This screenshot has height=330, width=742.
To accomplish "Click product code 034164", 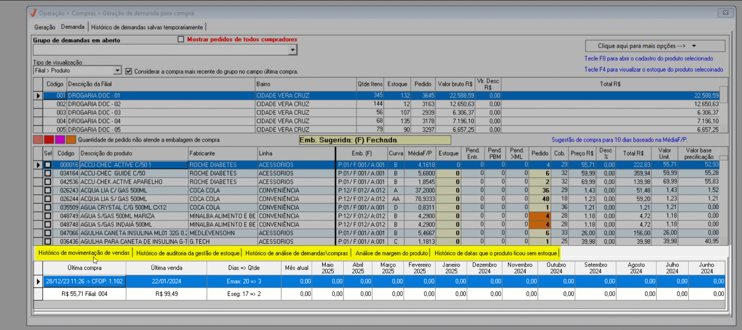I will pyautogui.click(x=69, y=173).
